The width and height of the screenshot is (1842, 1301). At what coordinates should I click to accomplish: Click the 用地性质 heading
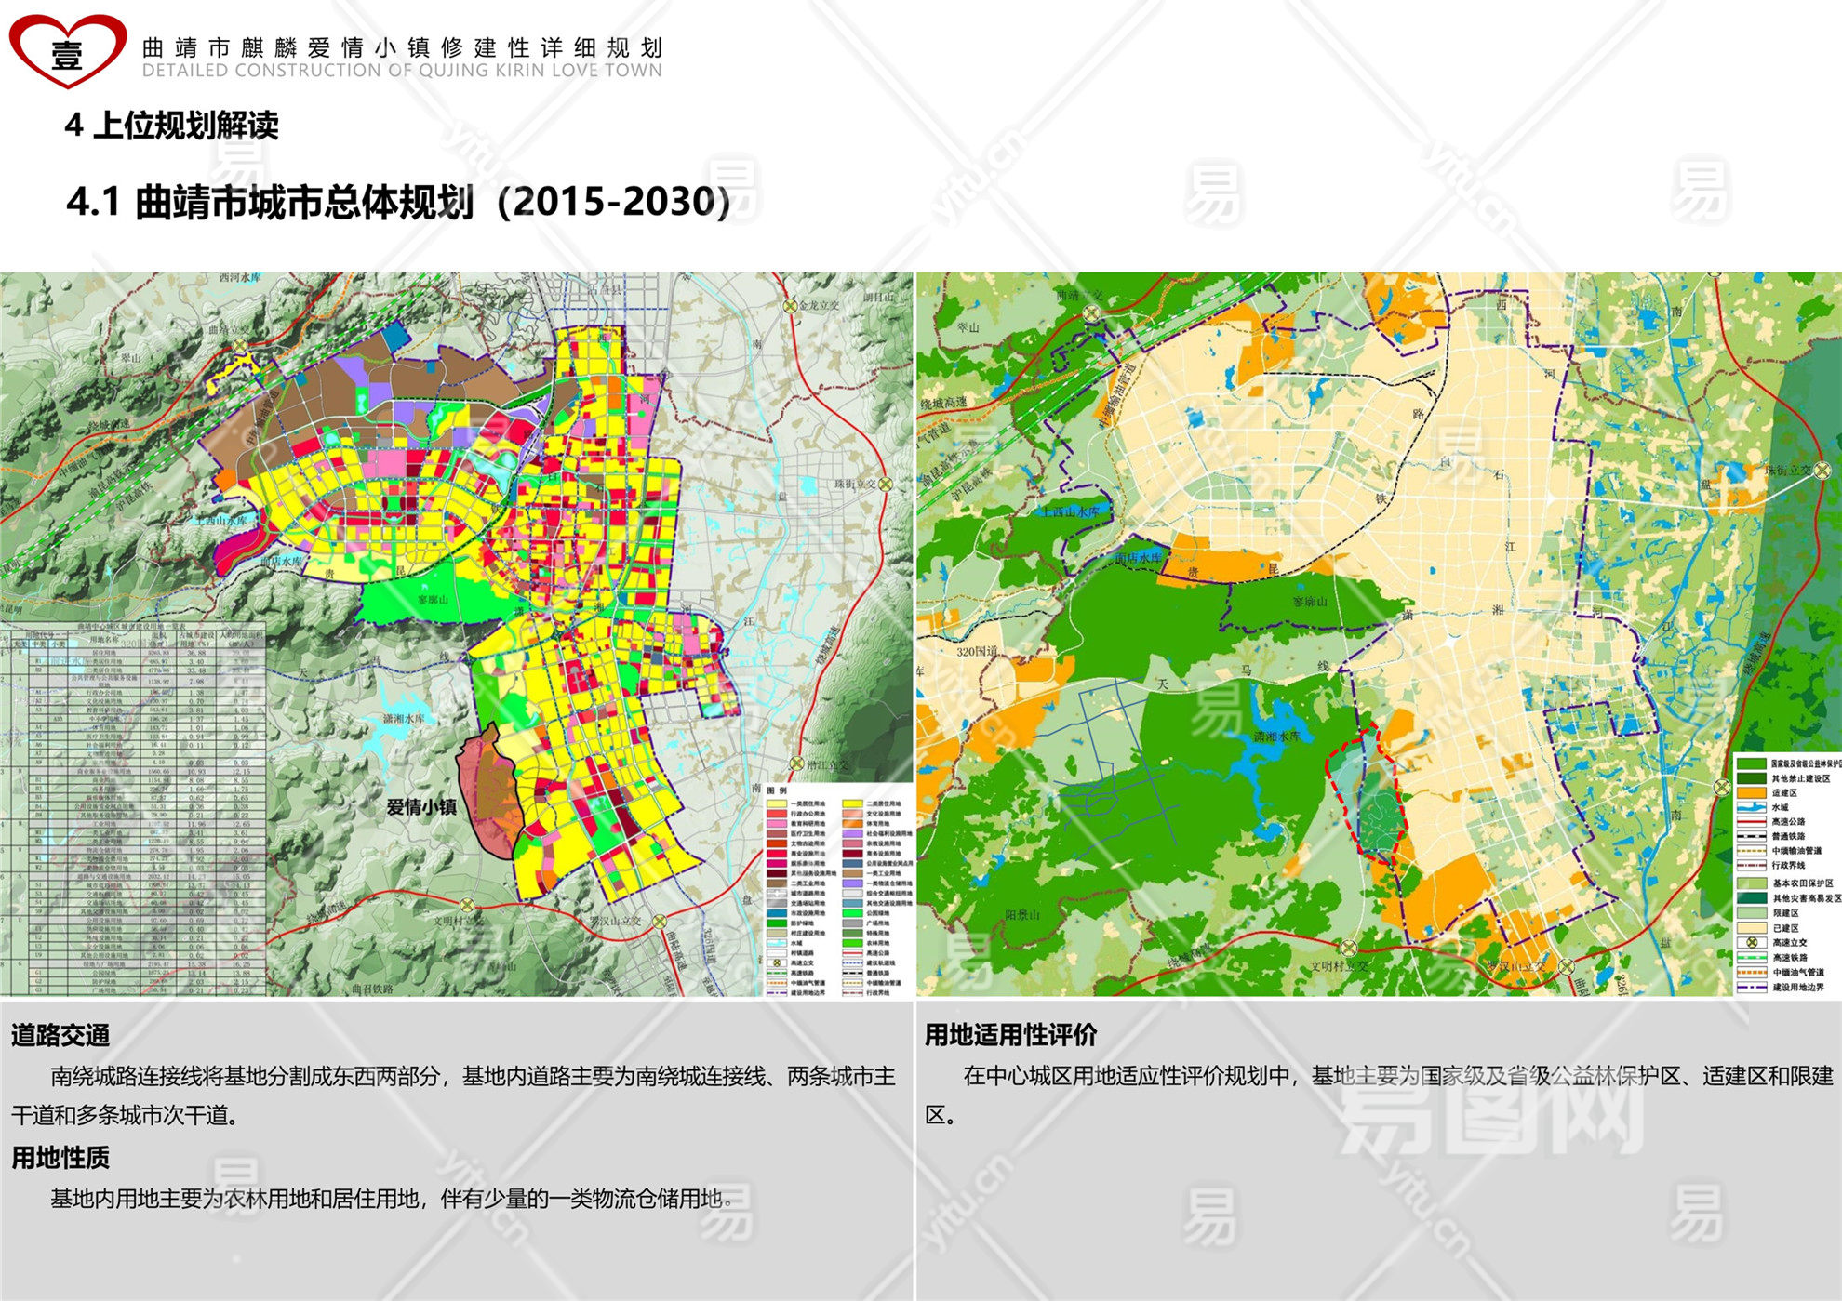60,1158
